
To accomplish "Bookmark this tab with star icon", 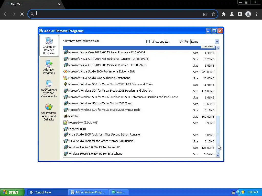I will 213,14.
